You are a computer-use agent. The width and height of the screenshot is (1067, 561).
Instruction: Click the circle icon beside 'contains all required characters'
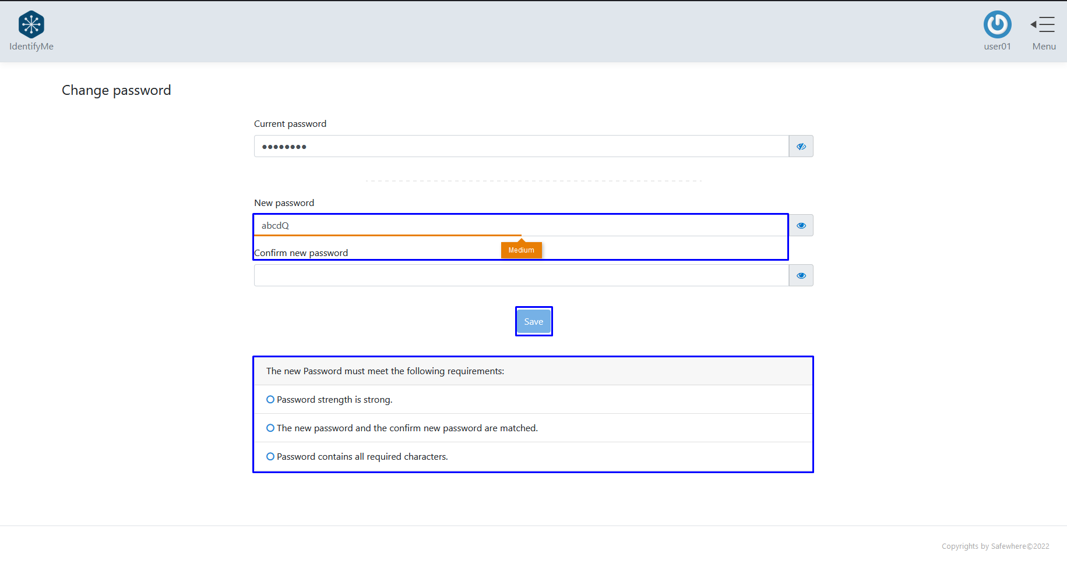(x=270, y=456)
